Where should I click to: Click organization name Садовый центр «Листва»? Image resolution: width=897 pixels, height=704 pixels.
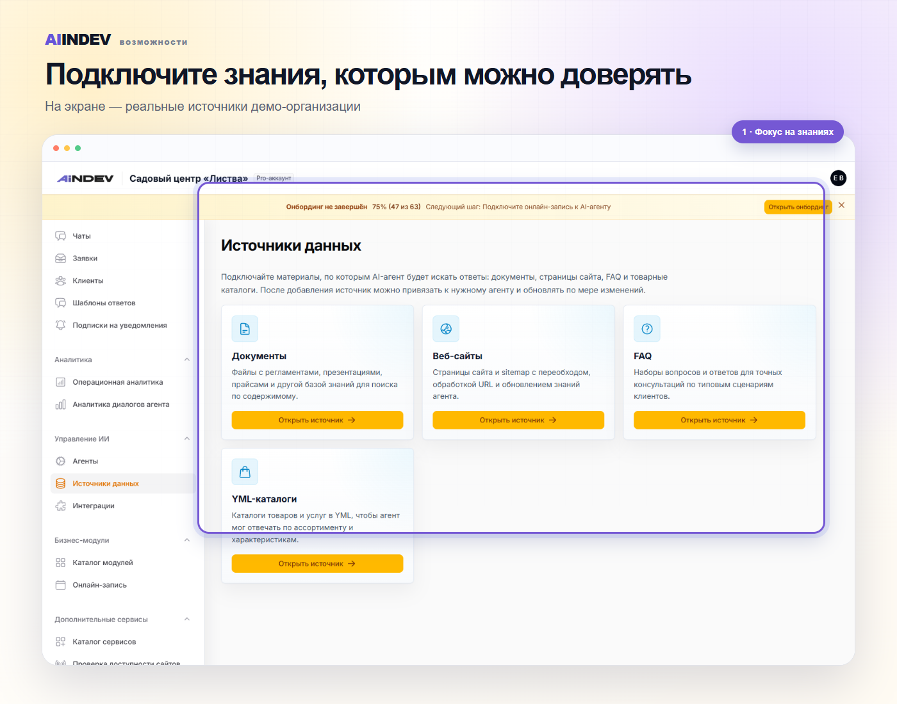click(188, 179)
